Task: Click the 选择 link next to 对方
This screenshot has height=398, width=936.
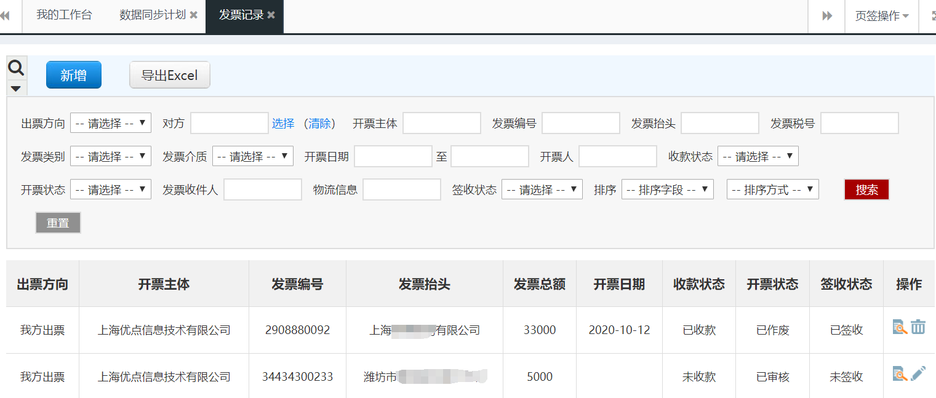Action: (x=283, y=124)
